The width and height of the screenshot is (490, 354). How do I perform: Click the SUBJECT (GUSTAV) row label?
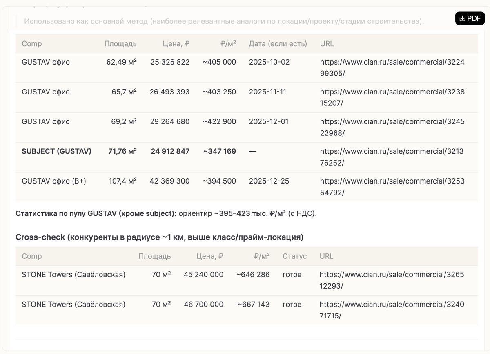(x=57, y=151)
